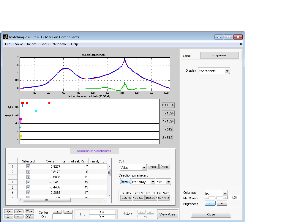Viewport: 289px width, 222px height.
Task: Toggle Selected checkbox for coefficient 0.8179
Action: 28,172
